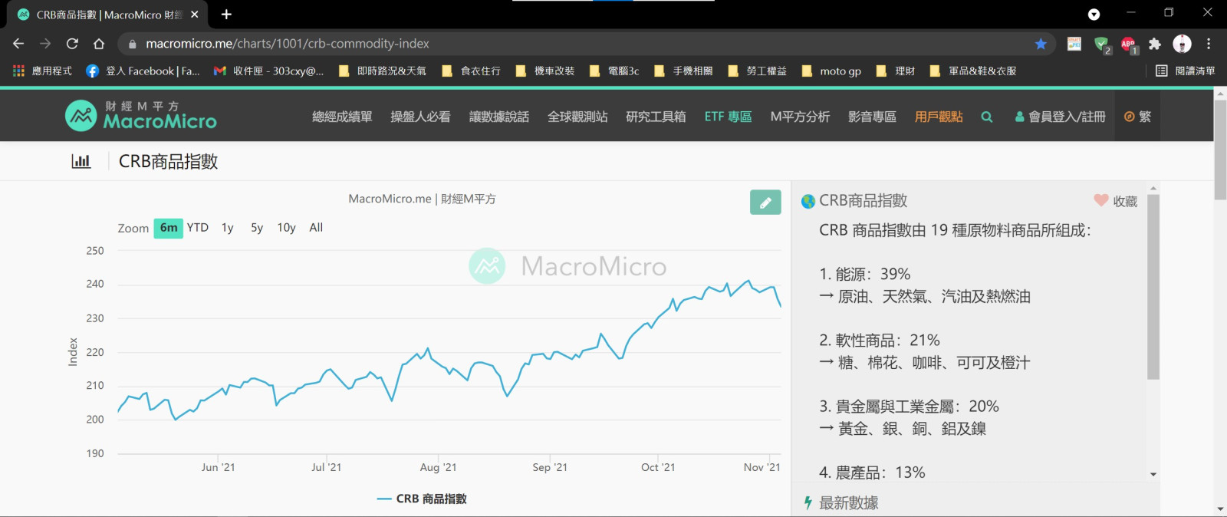
Task: Toggle the CRB 商品指數 legend series
Action: coord(422,499)
